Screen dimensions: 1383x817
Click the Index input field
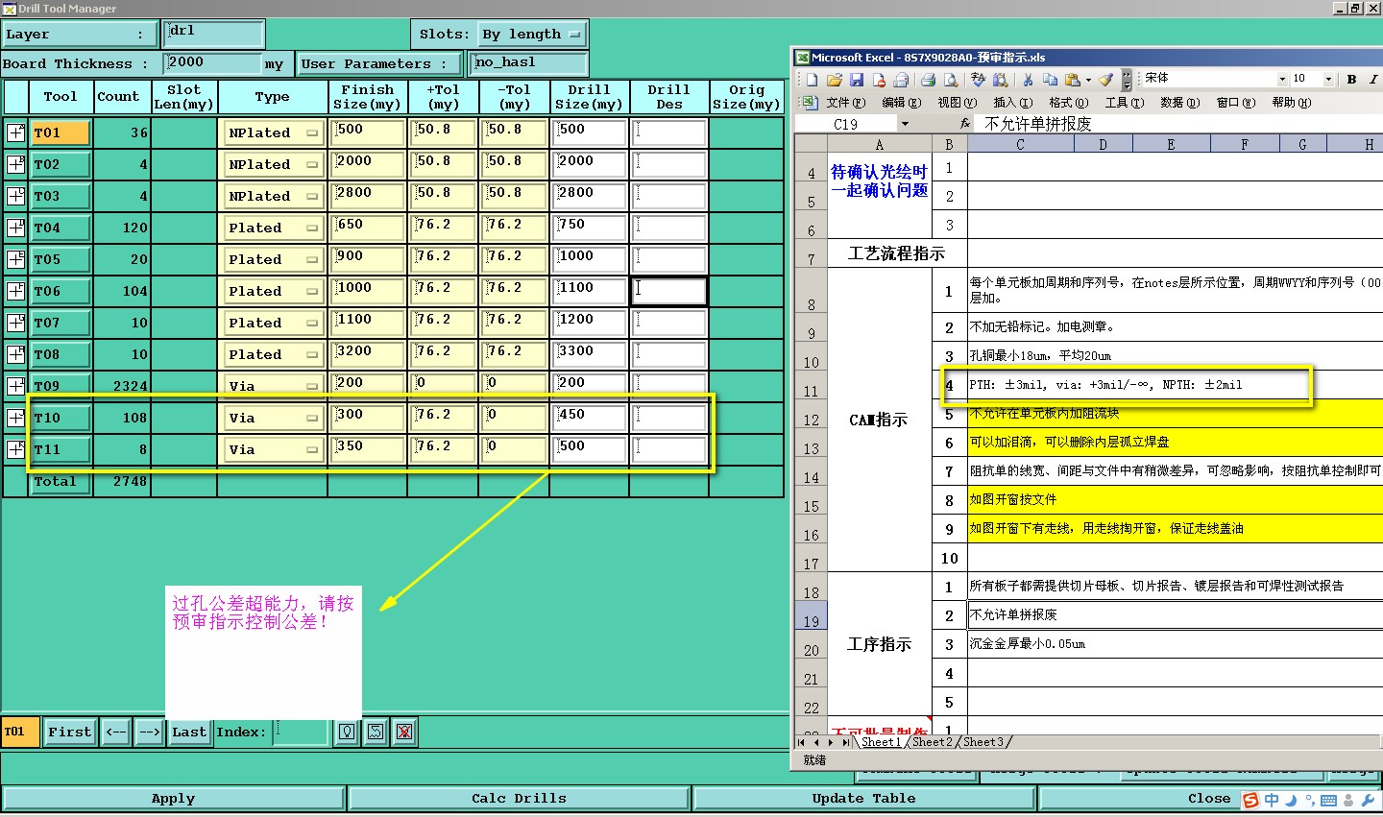click(x=300, y=732)
